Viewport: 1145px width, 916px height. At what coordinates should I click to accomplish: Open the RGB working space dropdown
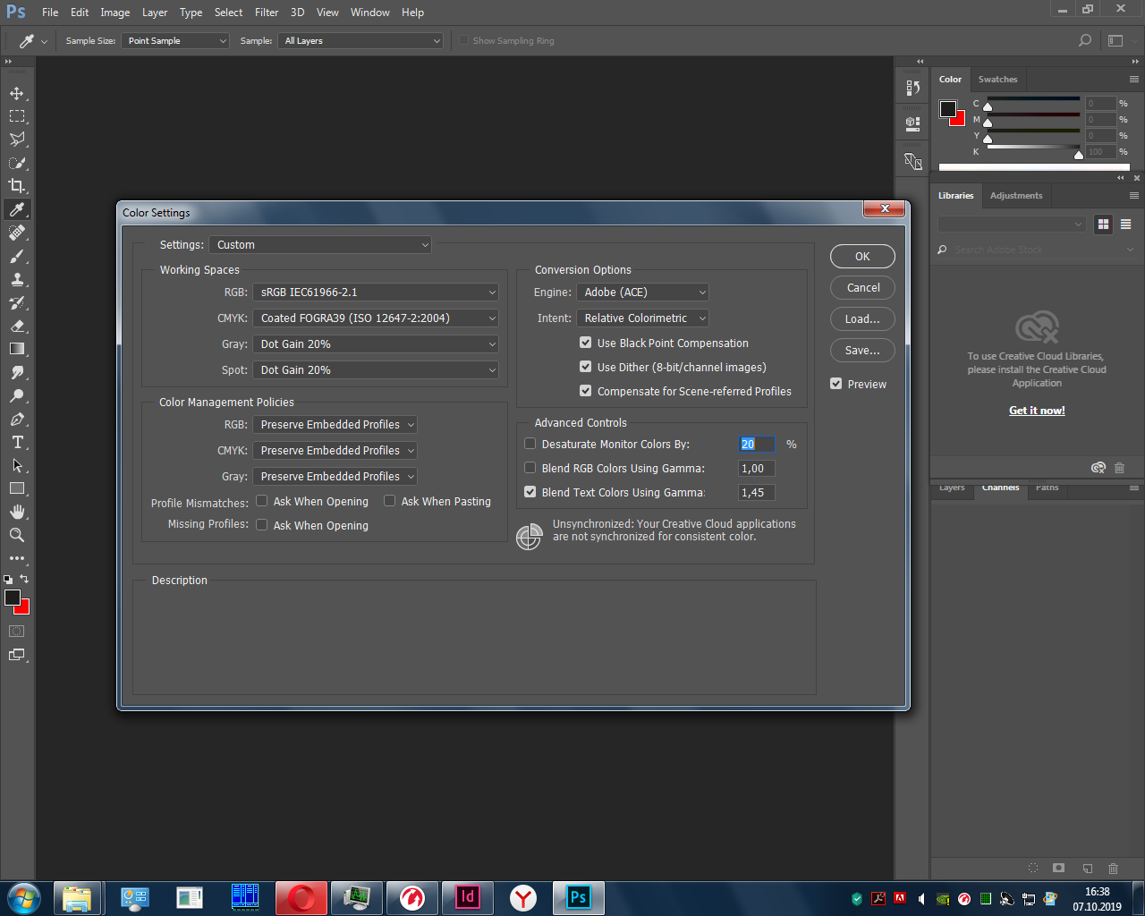(376, 293)
